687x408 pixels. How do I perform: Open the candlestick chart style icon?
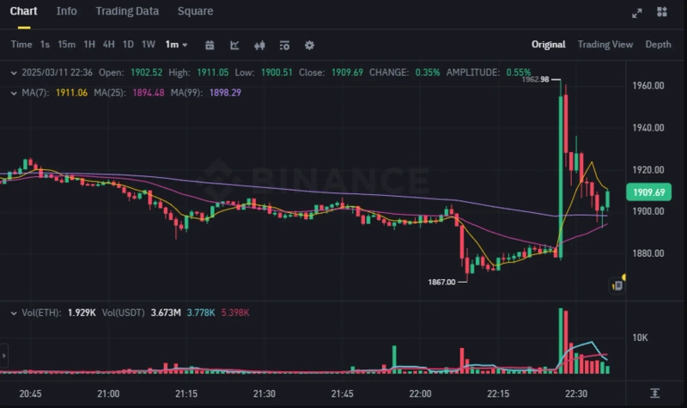tap(260, 45)
